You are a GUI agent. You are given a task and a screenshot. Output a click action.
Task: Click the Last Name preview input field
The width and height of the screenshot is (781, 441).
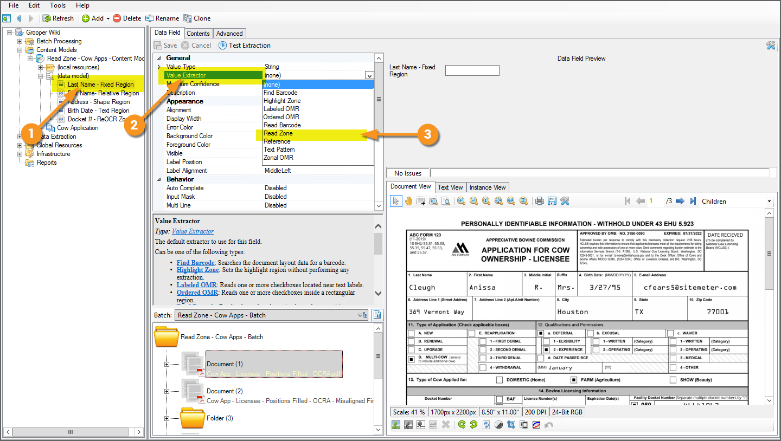[x=472, y=70]
